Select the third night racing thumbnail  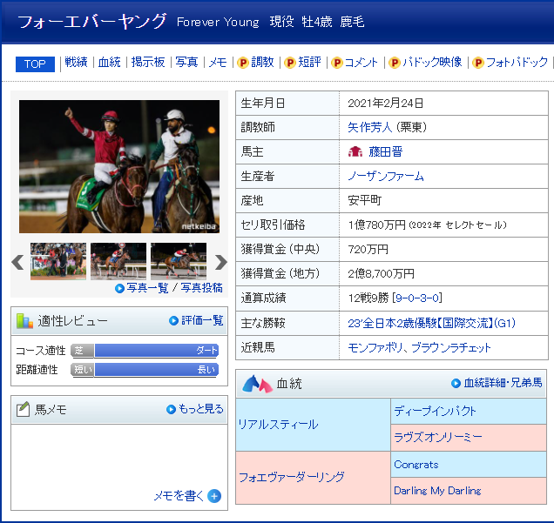pyautogui.click(x=179, y=261)
